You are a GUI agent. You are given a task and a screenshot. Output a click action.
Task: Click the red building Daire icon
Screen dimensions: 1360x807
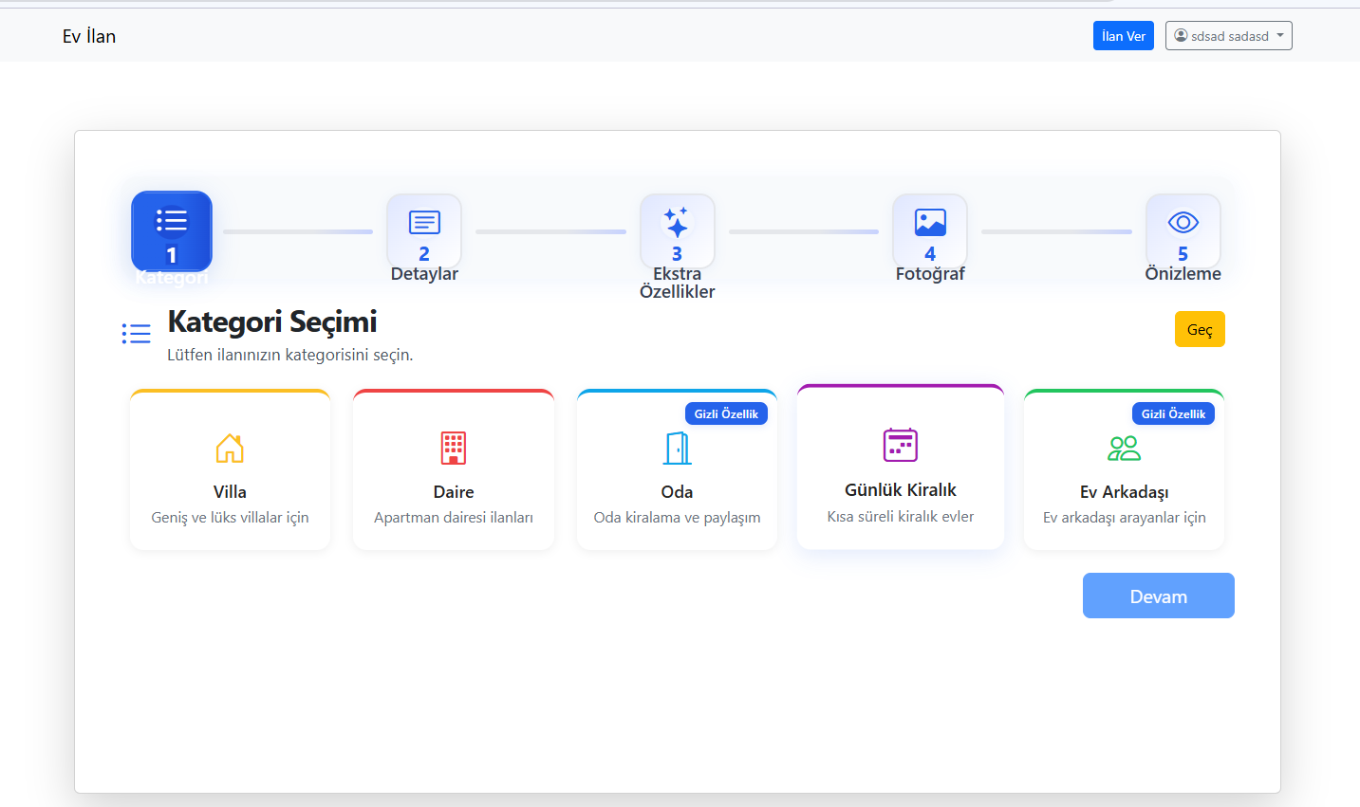pos(454,448)
